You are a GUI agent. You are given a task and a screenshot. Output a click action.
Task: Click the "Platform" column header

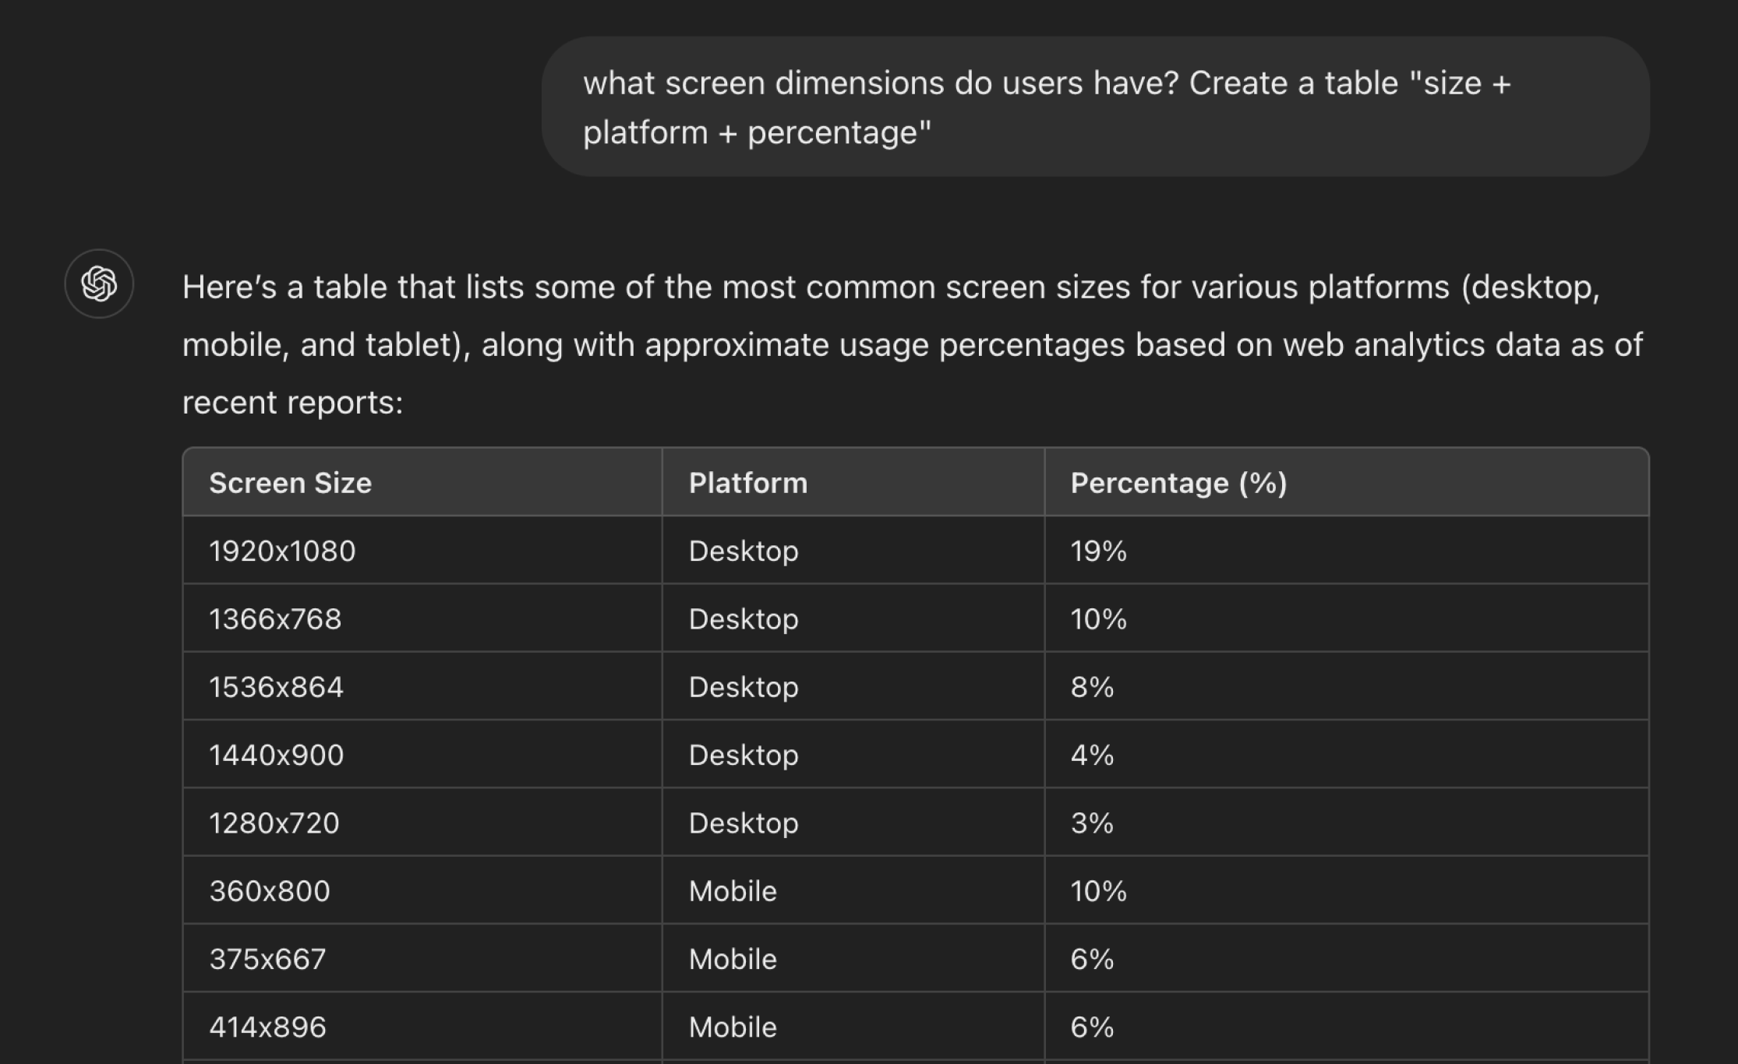coord(747,483)
